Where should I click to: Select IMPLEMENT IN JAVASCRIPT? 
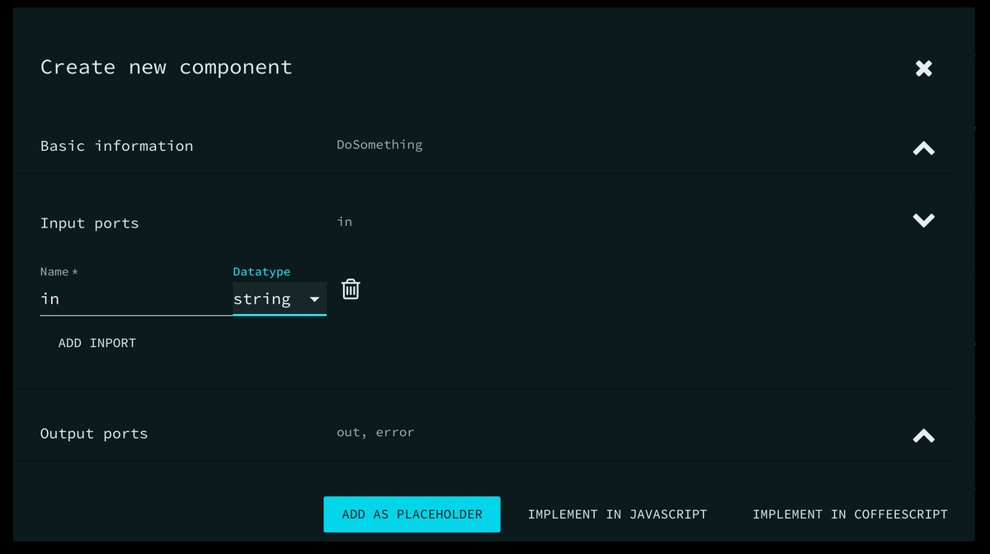point(617,514)
